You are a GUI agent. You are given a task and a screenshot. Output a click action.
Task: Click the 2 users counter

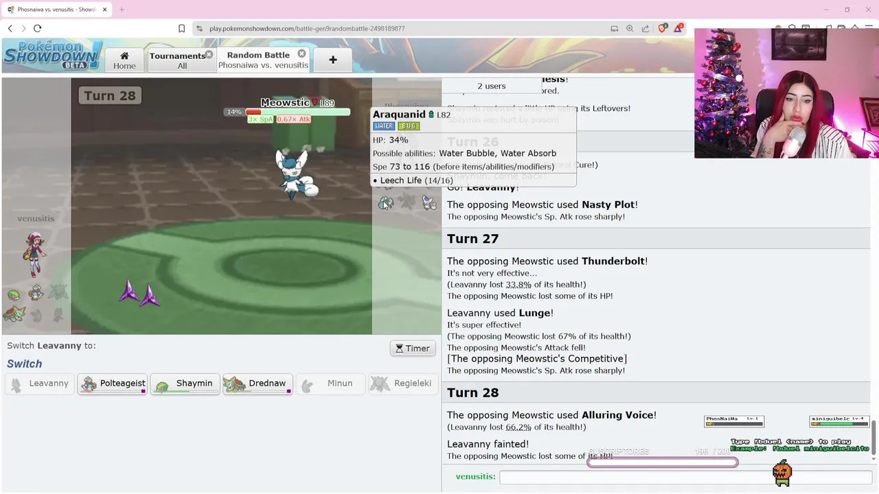[491, 86]
